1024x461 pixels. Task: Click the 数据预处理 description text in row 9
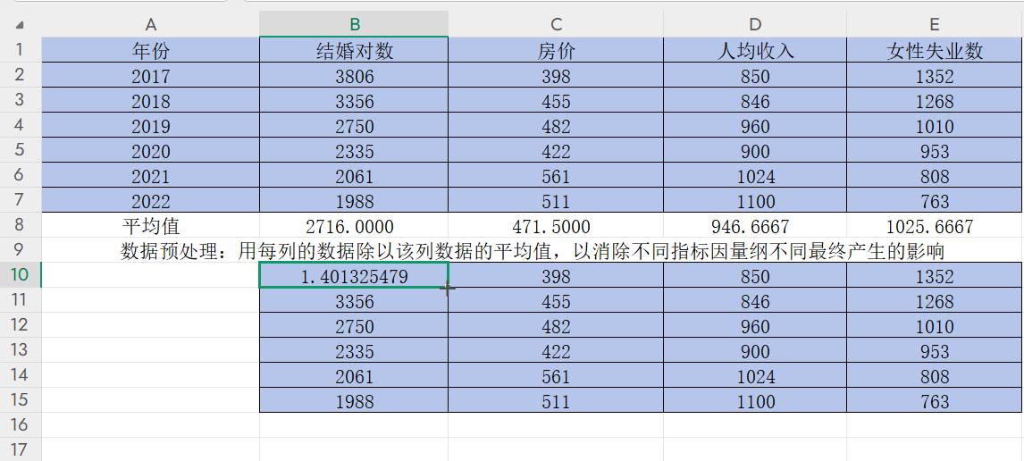(x=533, y=251)
